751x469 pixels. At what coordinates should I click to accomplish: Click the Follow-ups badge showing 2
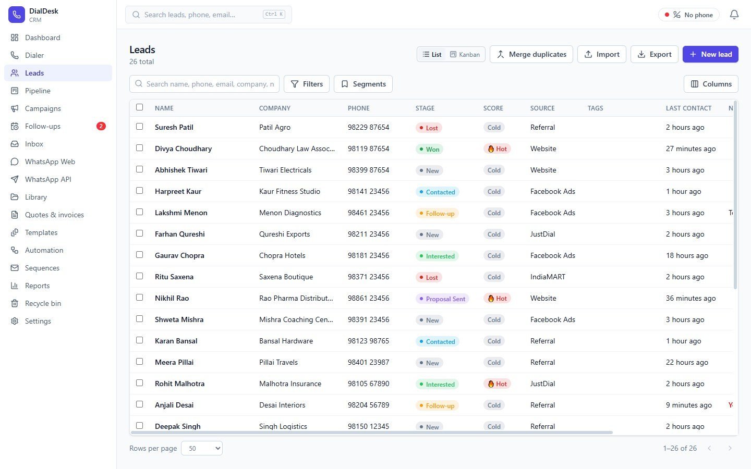click(101, 126)
